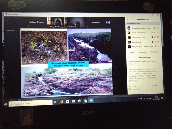Open Firefox from the taskbar

(x=62, y=101)
